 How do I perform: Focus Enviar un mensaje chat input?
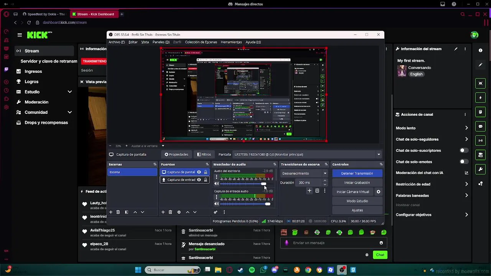pyautogui.click(x=333, y=243)
